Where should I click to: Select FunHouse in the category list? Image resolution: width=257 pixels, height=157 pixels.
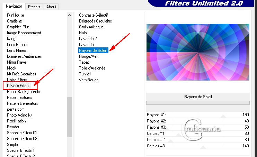point(15,15)
